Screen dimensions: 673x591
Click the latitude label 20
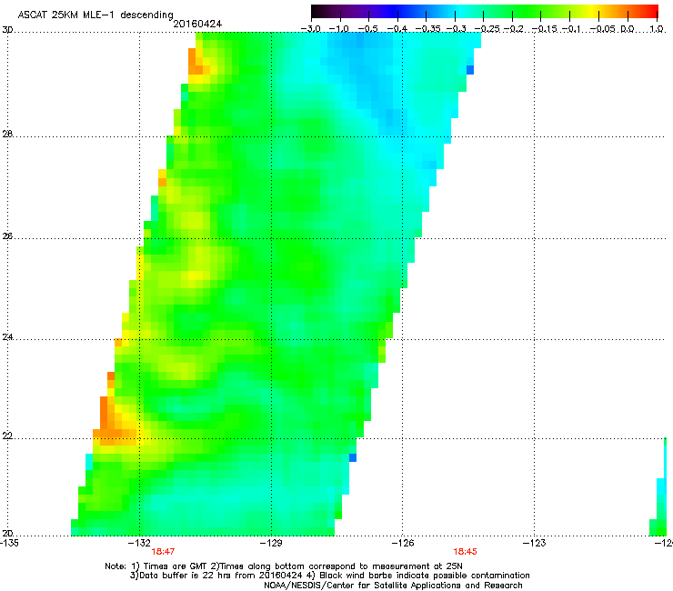(7, 533)
